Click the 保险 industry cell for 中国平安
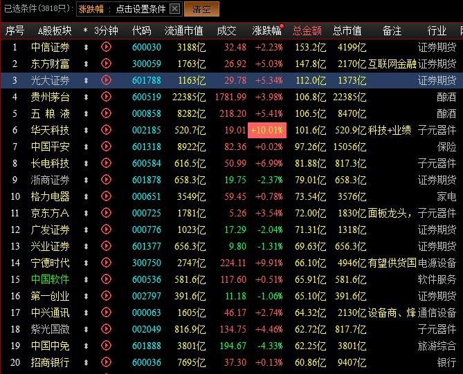Viewport: 463px width, 374px height. [x=447, y=147]
